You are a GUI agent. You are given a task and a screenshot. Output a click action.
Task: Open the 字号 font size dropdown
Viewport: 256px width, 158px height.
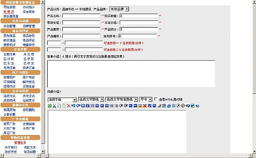(x=146, y=99)
